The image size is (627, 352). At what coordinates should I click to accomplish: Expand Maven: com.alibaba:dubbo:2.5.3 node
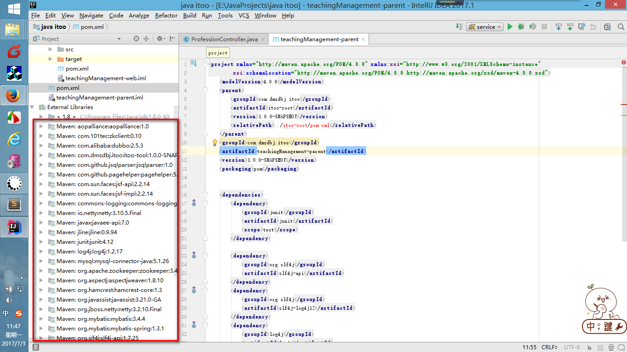[x=41, y=145]
